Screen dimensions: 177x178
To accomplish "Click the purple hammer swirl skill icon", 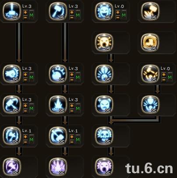I will (12, 167).
